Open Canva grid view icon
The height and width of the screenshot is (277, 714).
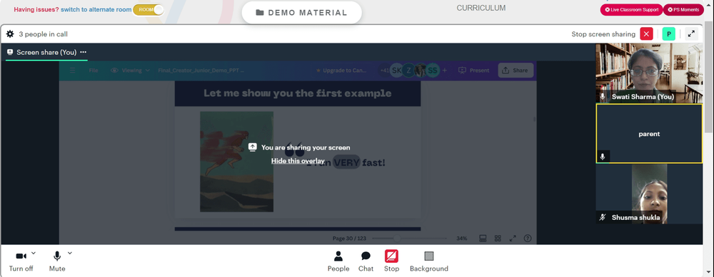point(498,239)
